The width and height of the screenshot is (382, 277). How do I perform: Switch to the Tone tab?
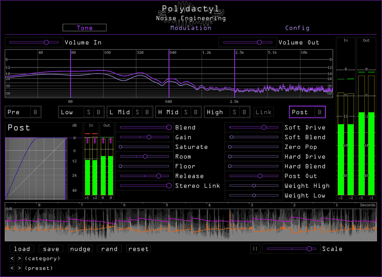tap(84, 28)
